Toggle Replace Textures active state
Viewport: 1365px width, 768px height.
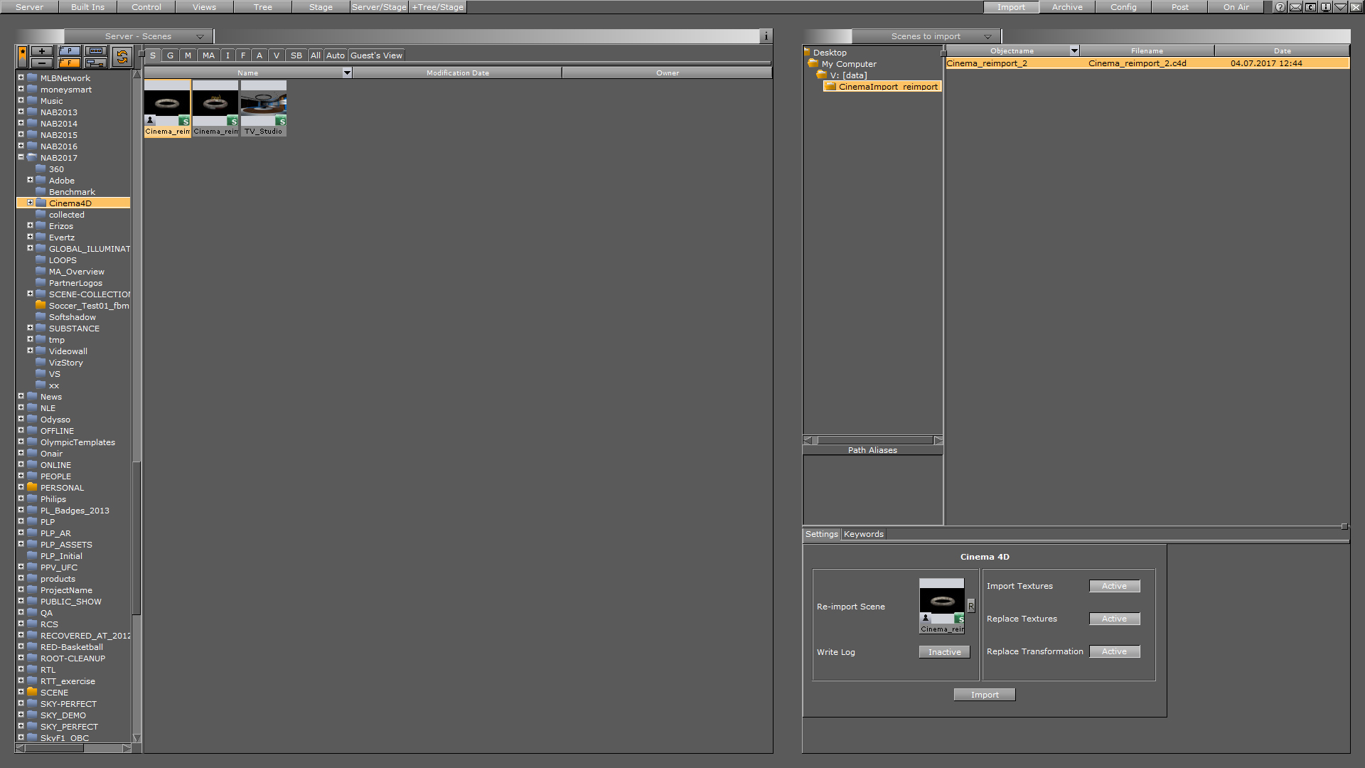(x=1114, y=618)
